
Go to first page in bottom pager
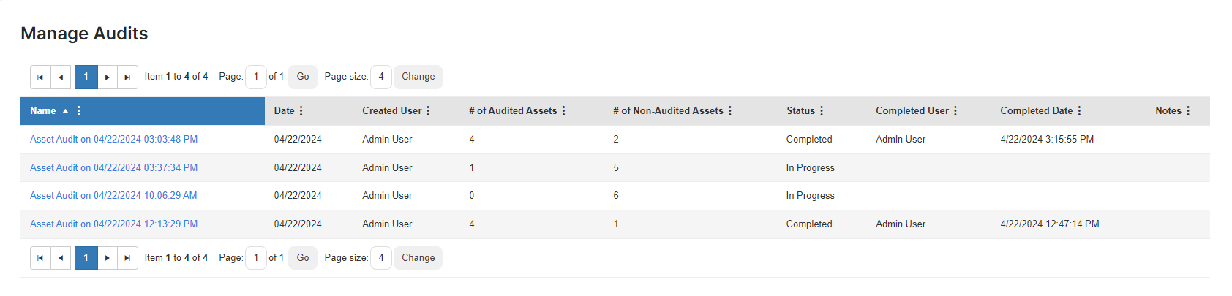(x=40, y=258)
